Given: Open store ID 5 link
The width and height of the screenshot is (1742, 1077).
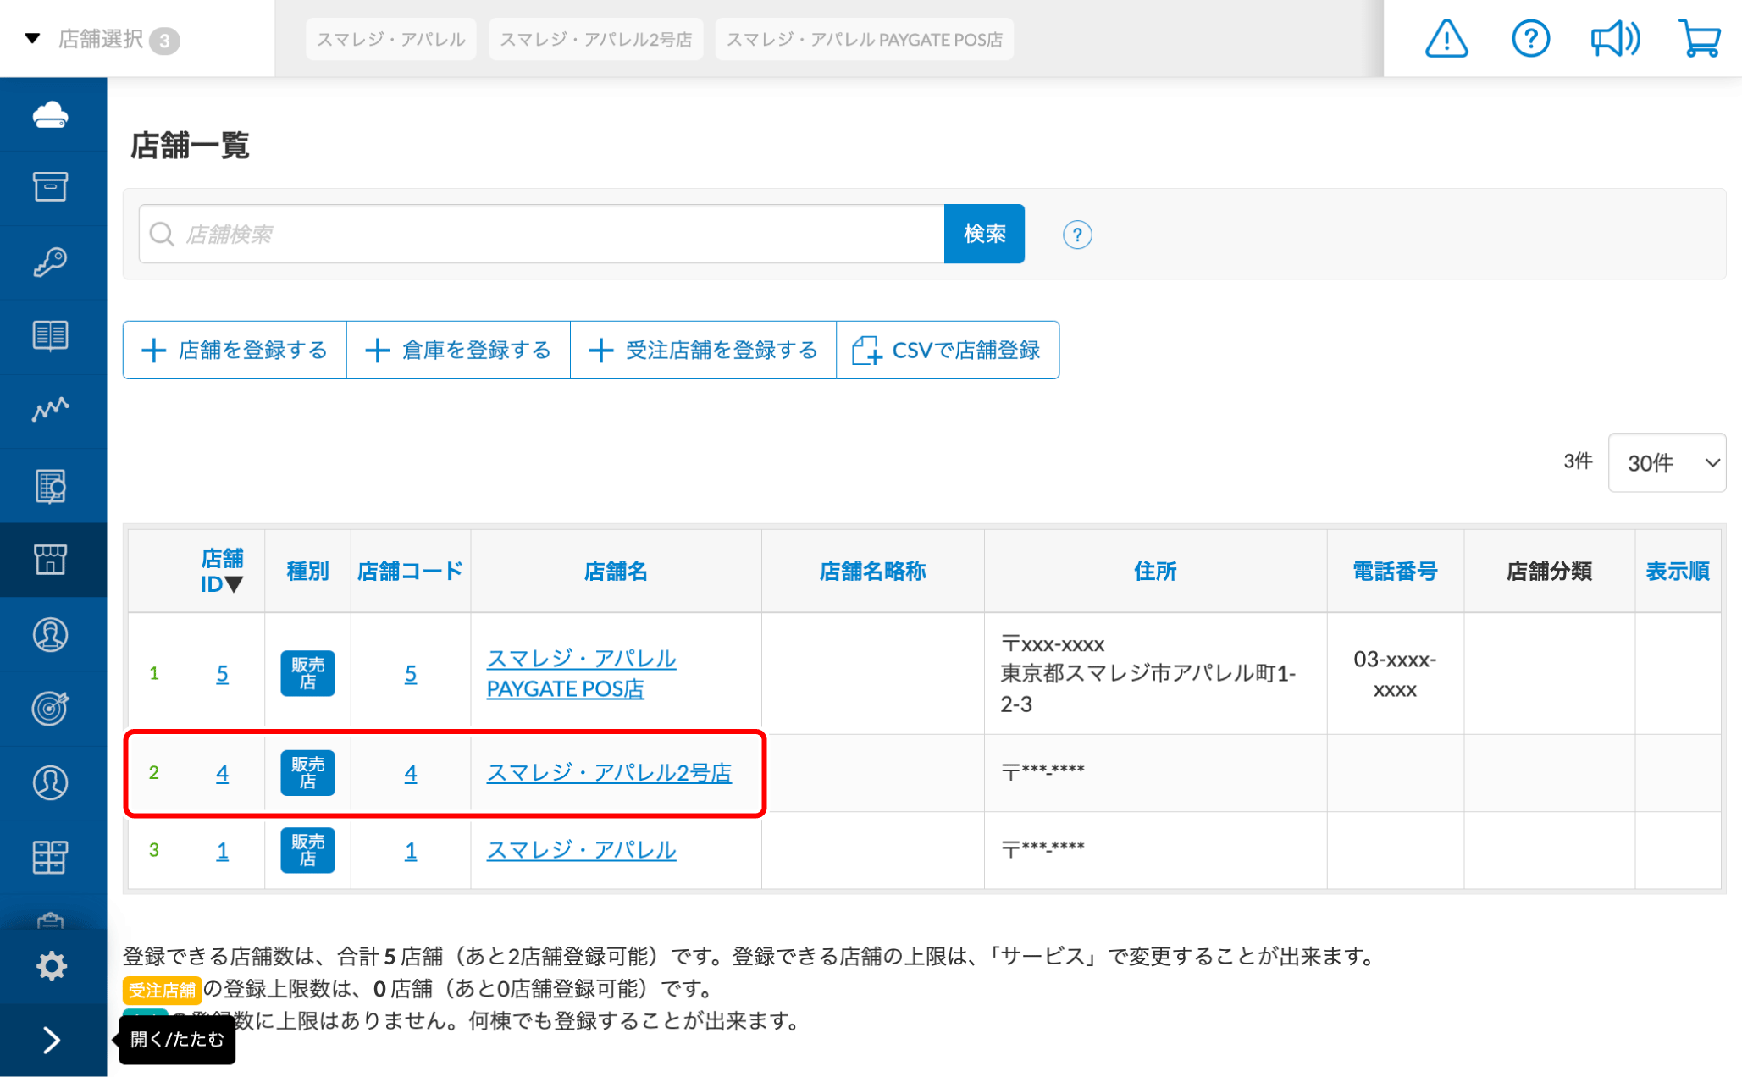Looking at the screenshot, I should pos(222,673).
